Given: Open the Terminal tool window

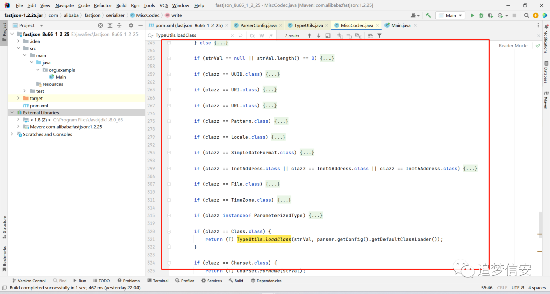Looking at the screenshot, I should coord(158,281).
